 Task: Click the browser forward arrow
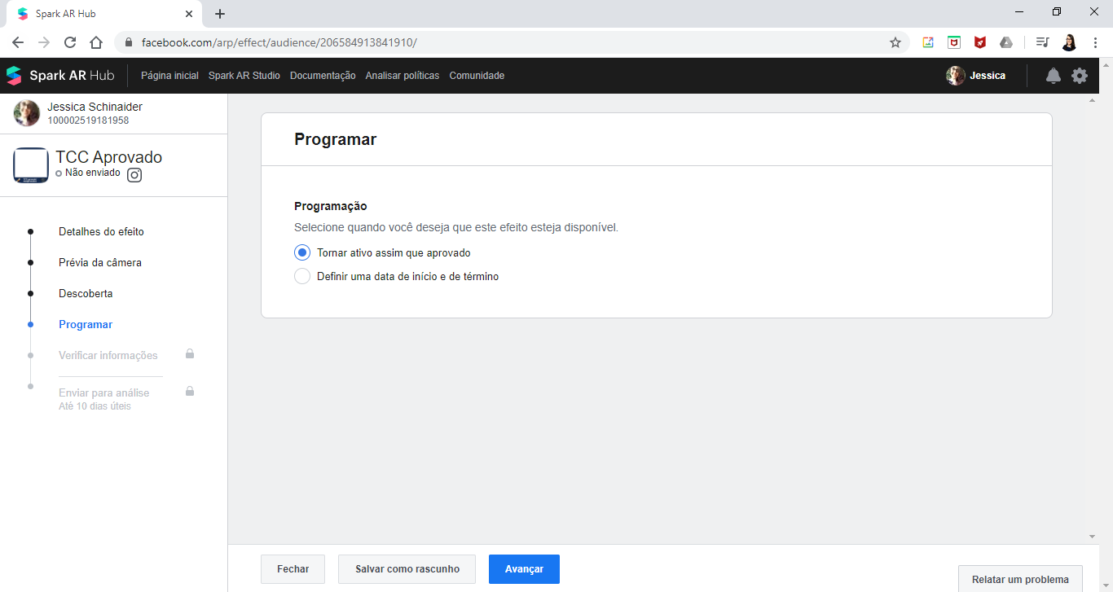click(44, 42)
